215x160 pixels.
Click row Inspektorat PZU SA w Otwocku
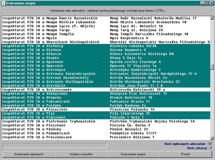(106, 98)
